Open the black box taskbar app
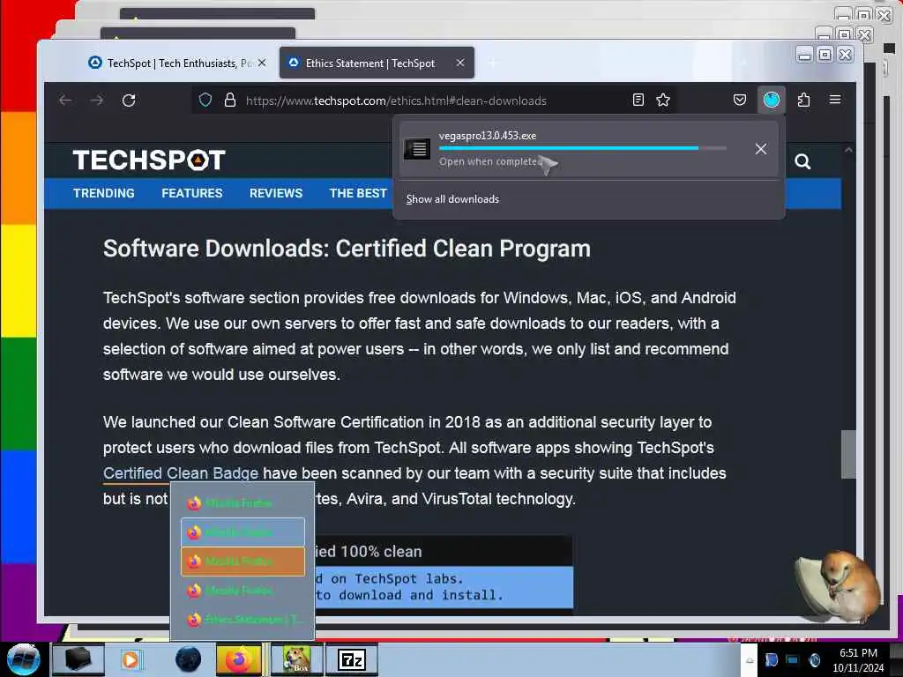 pyautogui.click(x=78, y=659)
